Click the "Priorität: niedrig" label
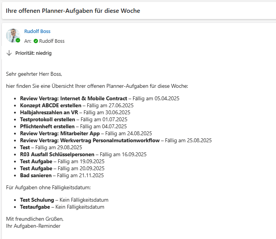Image resolution: width=276 pixels, height=239 pixels. (33, 53)
